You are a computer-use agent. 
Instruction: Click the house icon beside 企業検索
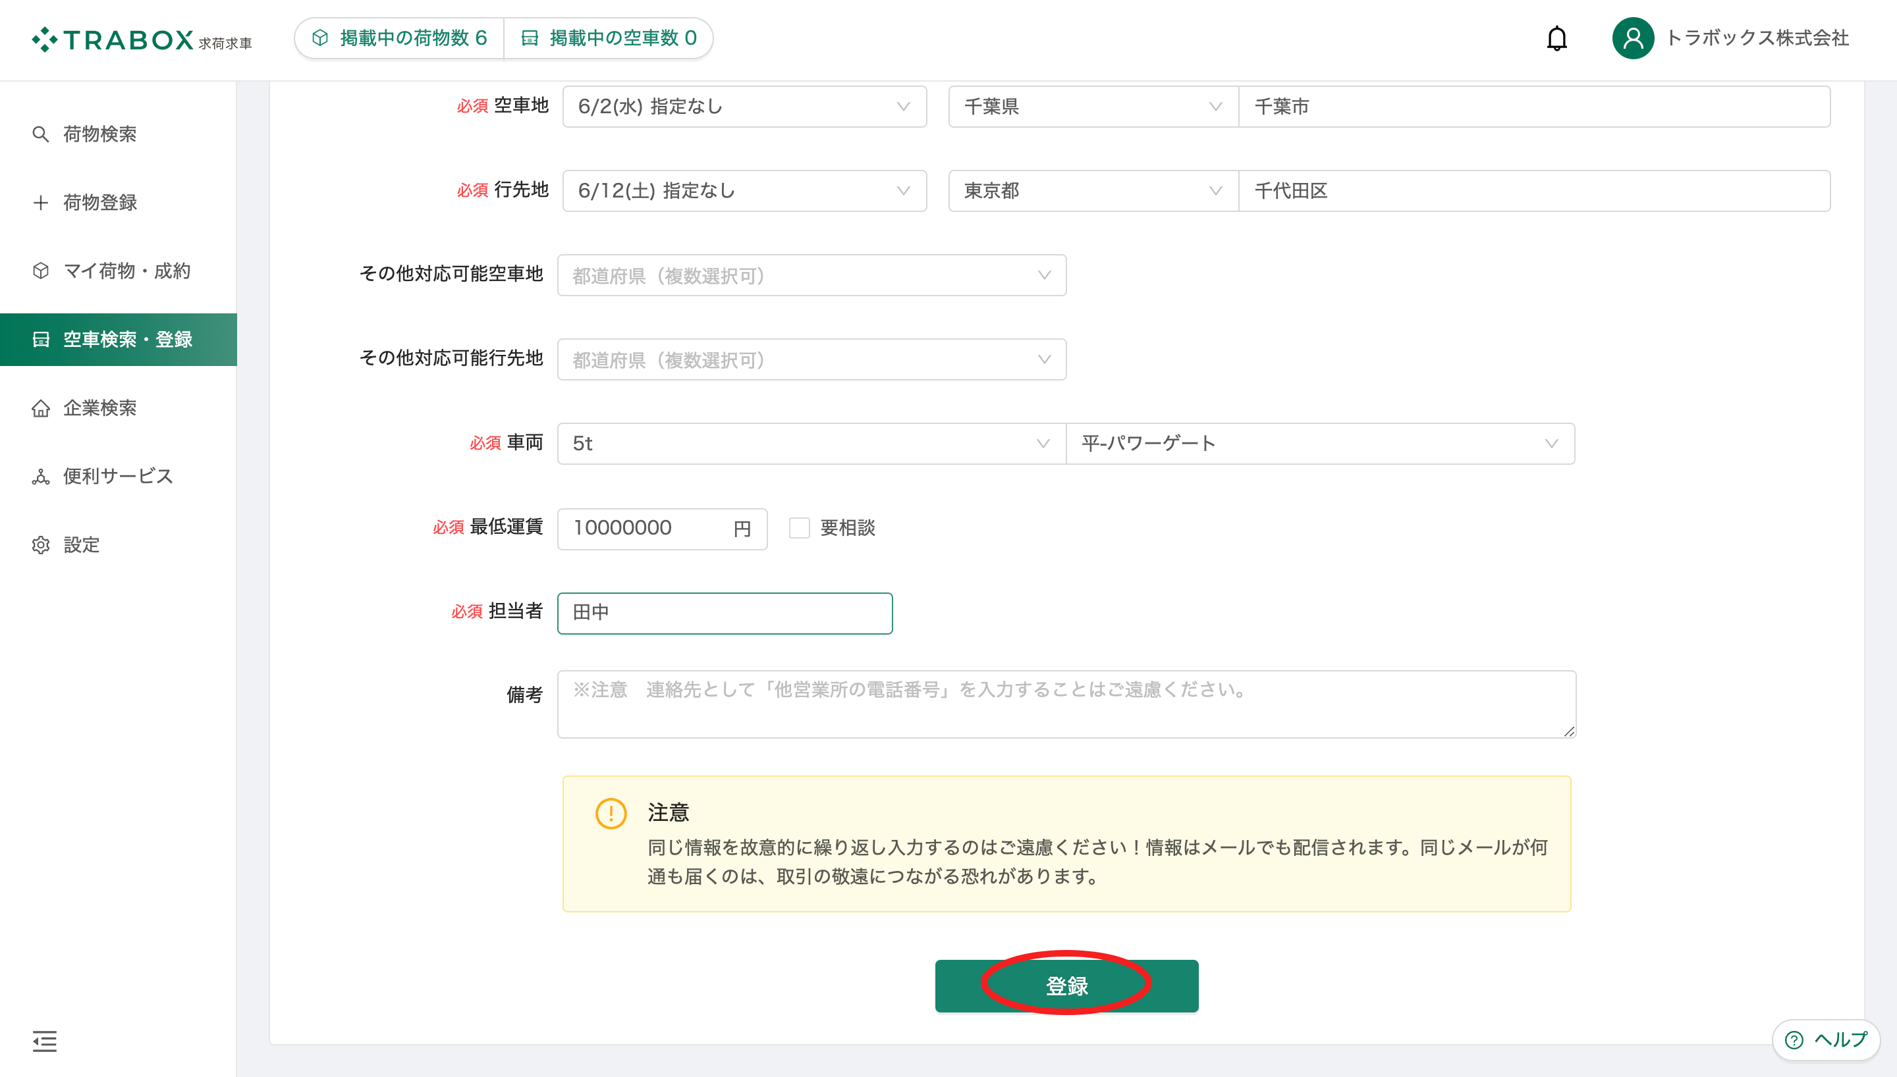(x=41, y=408)
